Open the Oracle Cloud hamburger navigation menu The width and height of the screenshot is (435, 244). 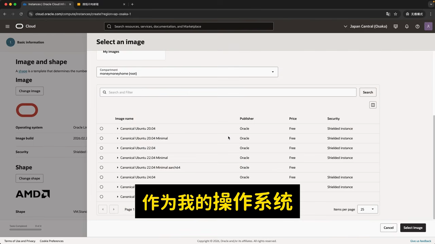pos(7,26)
